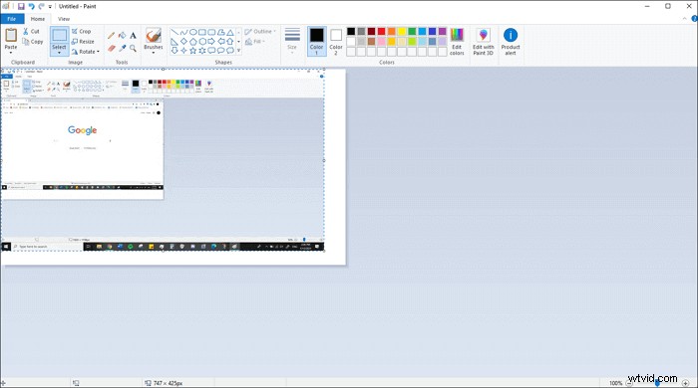Pick the Oval shape

(193, 32)
